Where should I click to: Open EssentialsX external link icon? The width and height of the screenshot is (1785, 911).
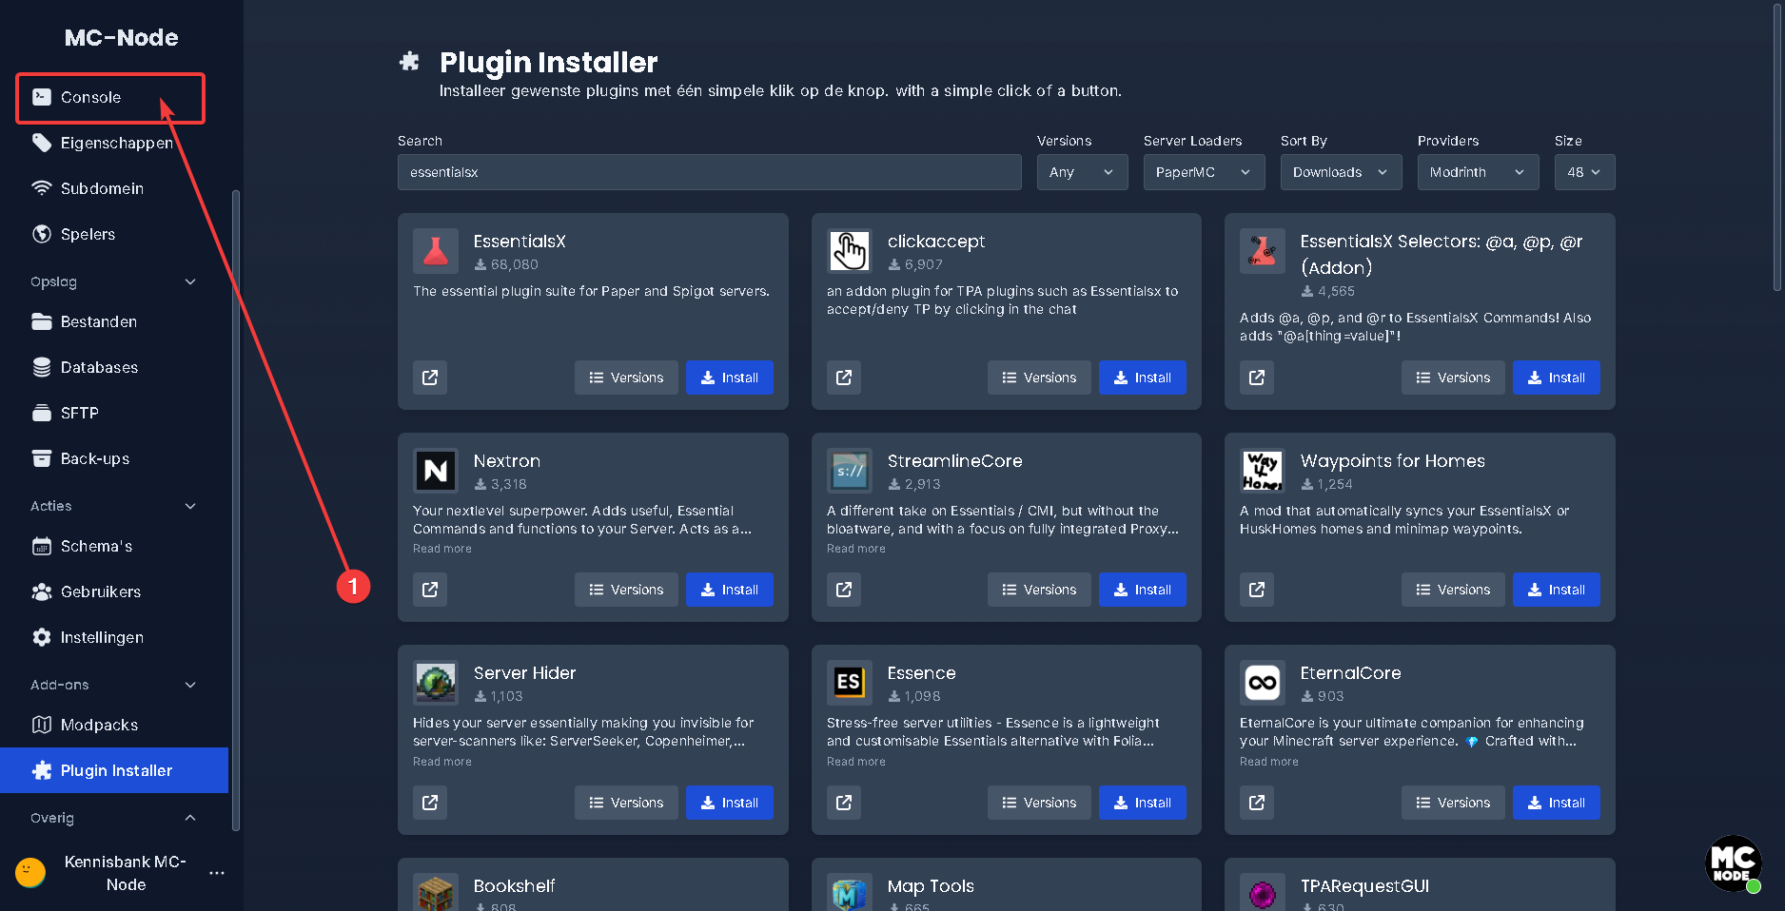(430, 378)
